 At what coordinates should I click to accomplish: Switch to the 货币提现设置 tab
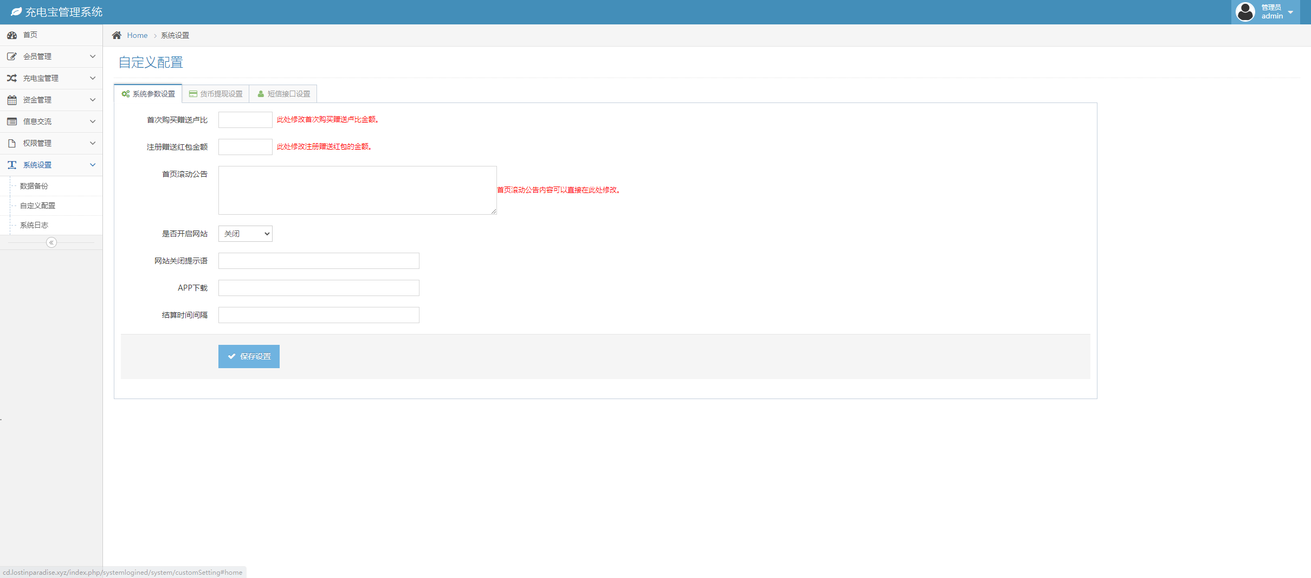coord(216,94)
